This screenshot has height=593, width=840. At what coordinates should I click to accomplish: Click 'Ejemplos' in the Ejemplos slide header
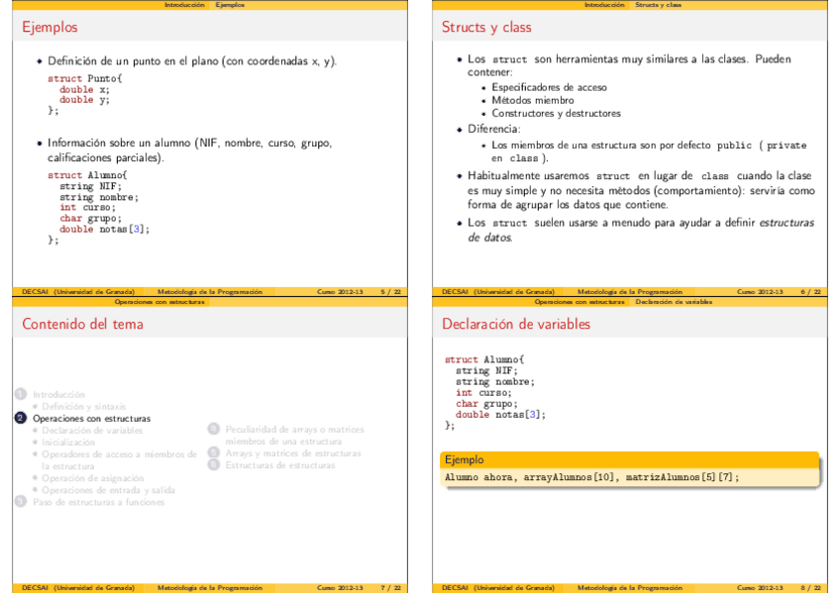tap(231, 5)
